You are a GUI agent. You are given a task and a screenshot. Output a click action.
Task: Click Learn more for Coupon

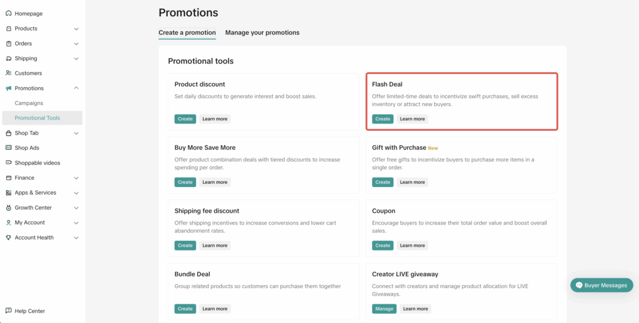(x=412, y=246)
